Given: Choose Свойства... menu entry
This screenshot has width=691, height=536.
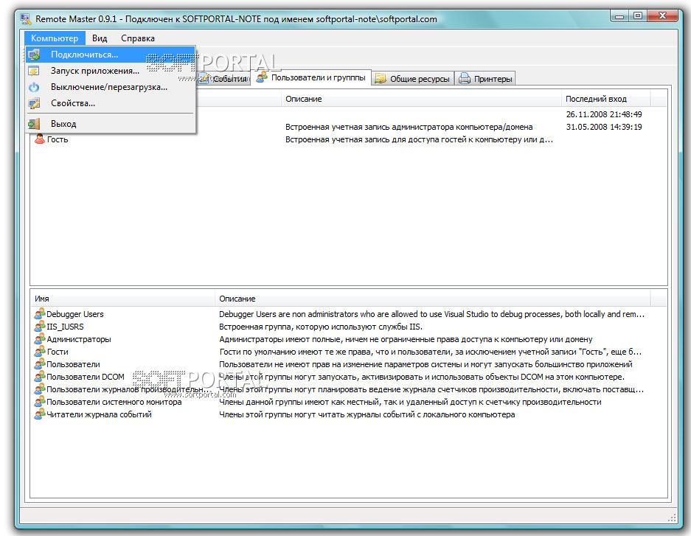Looking at the screenshot, I should 110,103.
